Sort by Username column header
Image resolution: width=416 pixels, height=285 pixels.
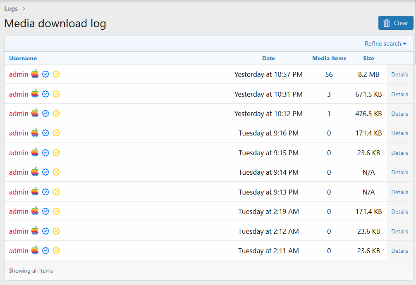(23, 58)
